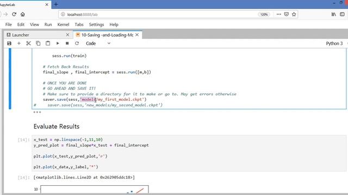Click the browser forward arrow
348x195 pixels.
pyautogui.click(x=5, y=15)
